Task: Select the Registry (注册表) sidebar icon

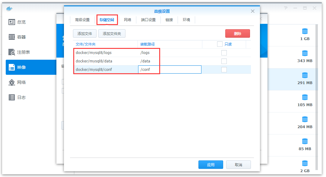Action: pos(12,52)
